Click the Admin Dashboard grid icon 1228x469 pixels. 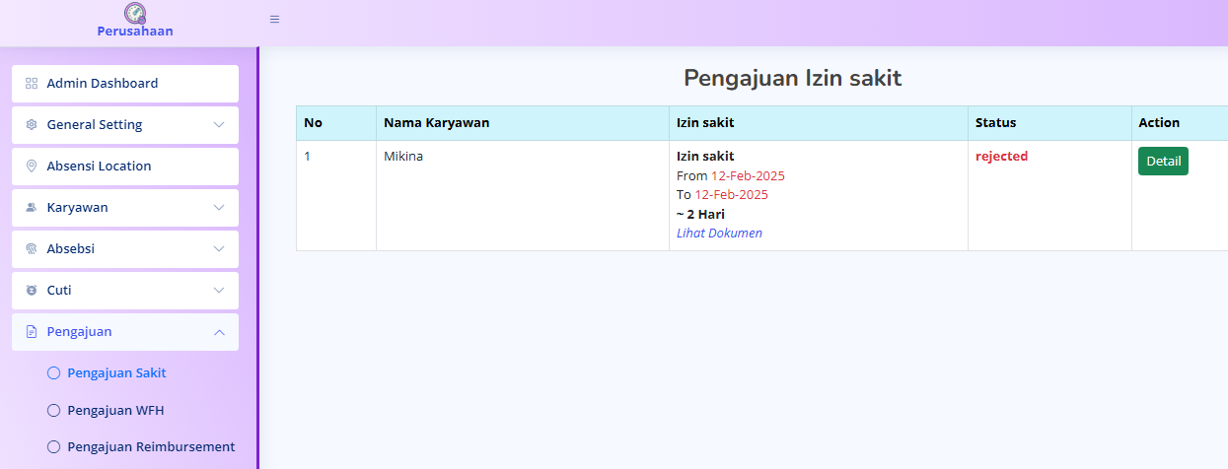pyautogui.click(x=32, y=84)
